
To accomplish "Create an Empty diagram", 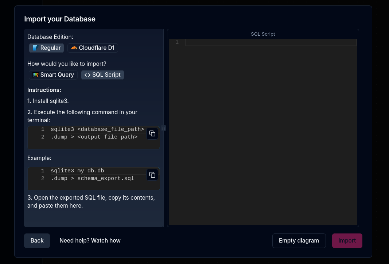I will 299,241.
